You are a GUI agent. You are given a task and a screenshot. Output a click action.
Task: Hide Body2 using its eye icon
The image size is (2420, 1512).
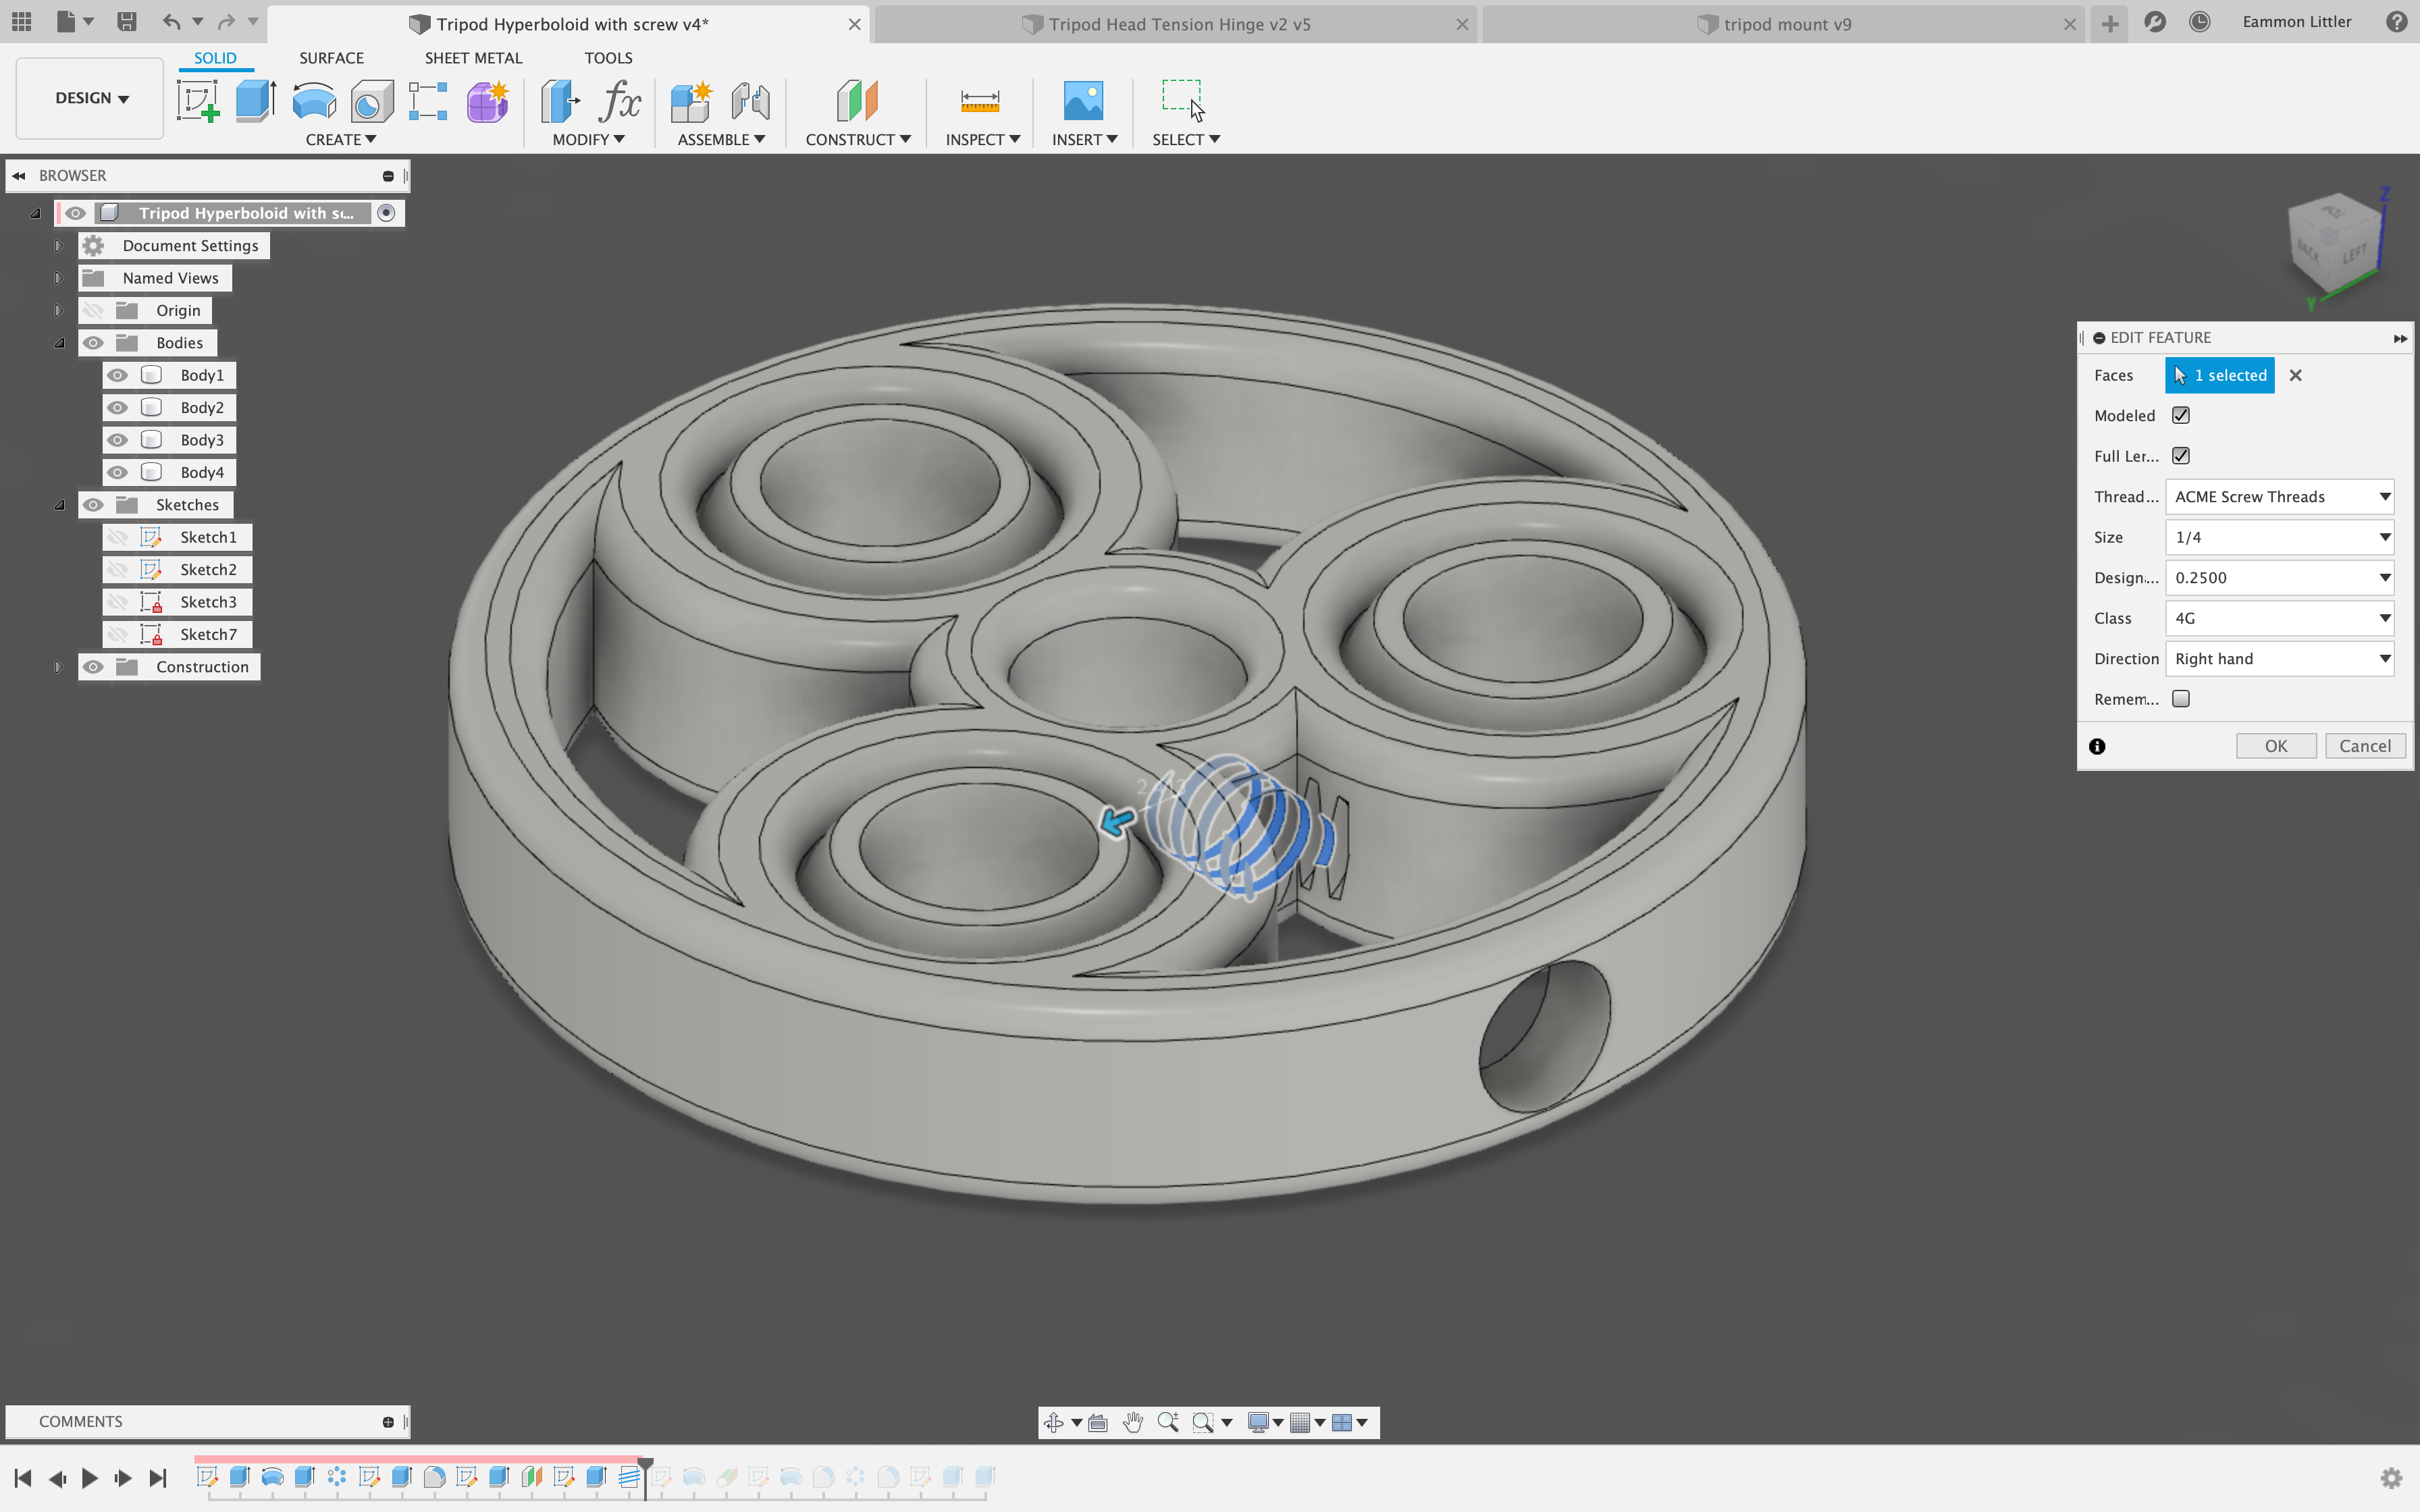118,408
